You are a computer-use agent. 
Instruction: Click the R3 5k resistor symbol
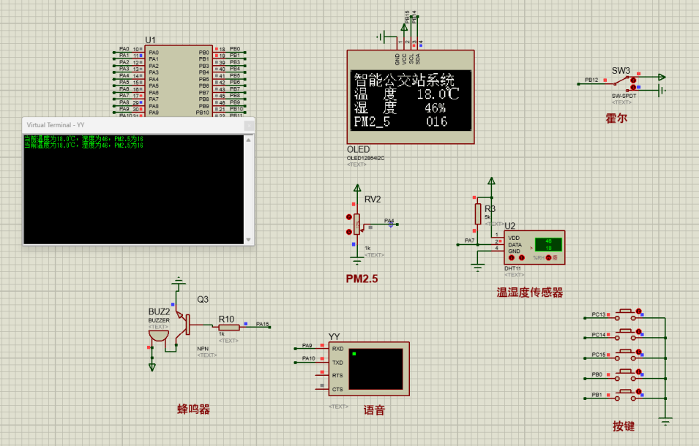479,214
